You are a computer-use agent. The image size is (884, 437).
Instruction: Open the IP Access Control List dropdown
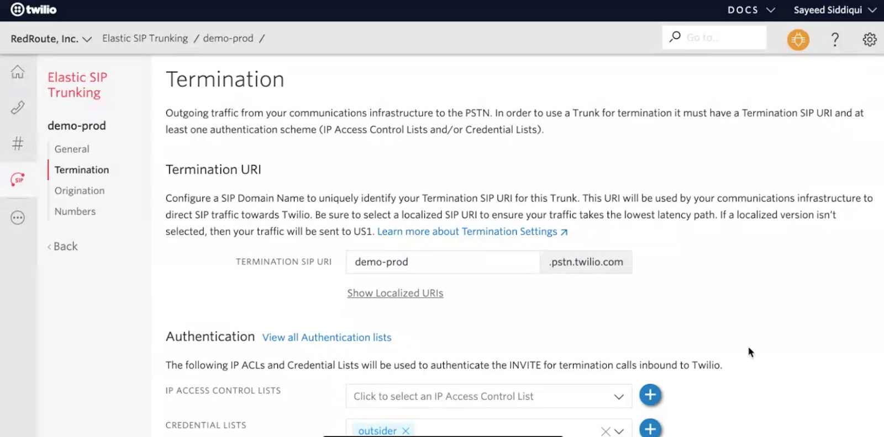pyautogui.click(x=488, y=396)
